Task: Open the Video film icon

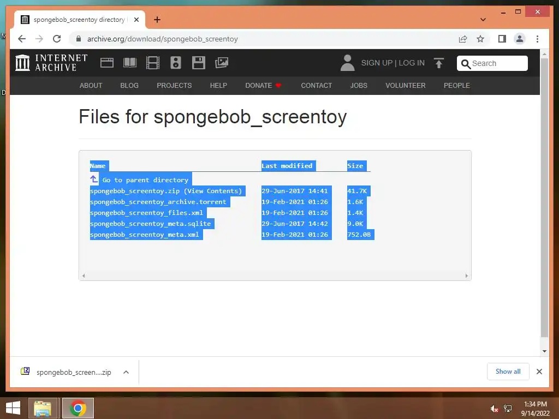Action: [153, 63]
